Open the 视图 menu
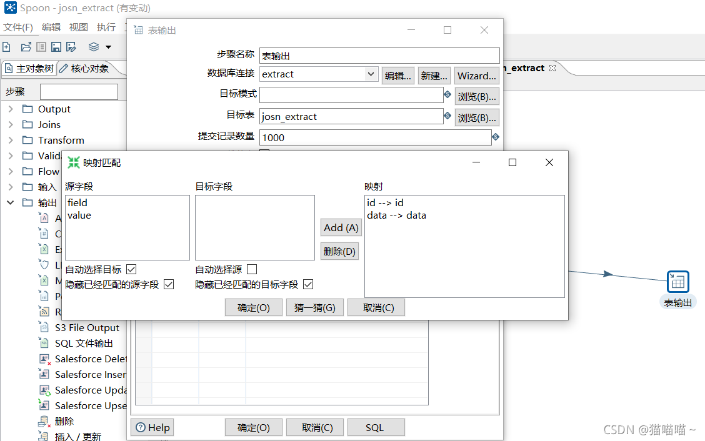 click(x=79, y=27)
